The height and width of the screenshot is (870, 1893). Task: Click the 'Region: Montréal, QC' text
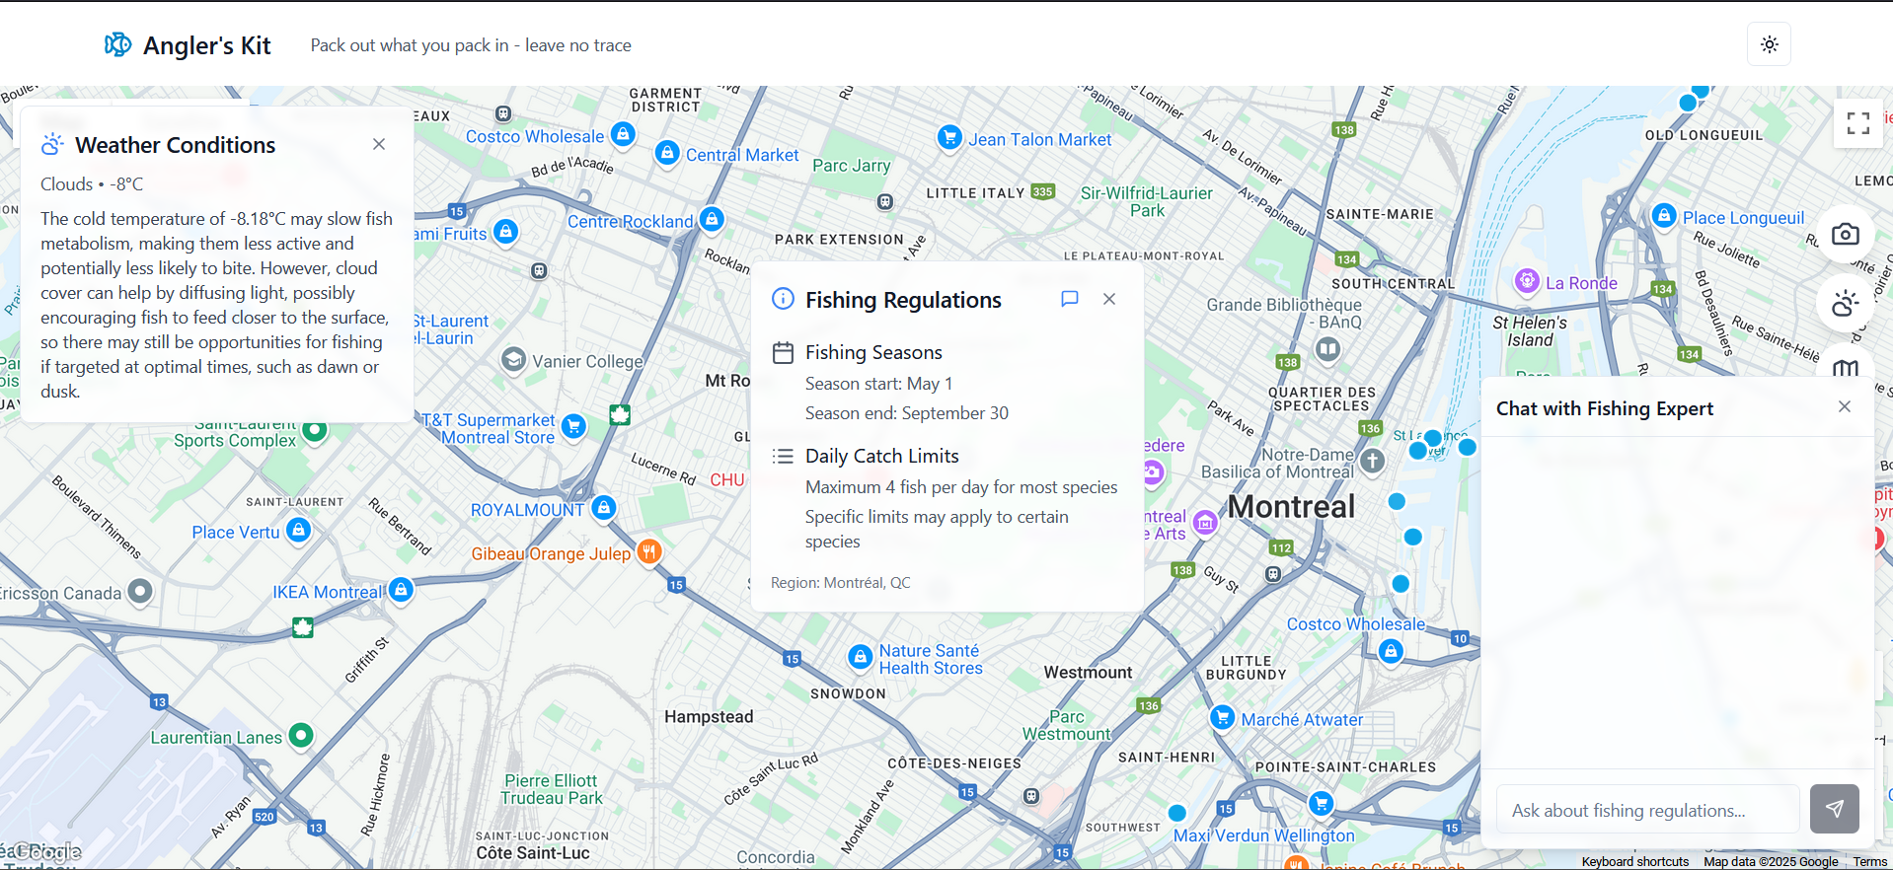[841, 583]
